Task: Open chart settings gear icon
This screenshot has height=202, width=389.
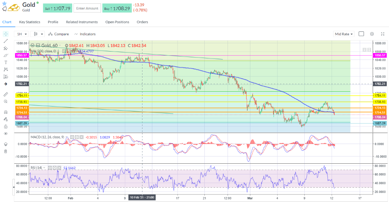Action: click(372, 34)
